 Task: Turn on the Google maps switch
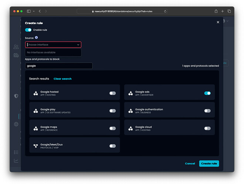coord(112,128)
